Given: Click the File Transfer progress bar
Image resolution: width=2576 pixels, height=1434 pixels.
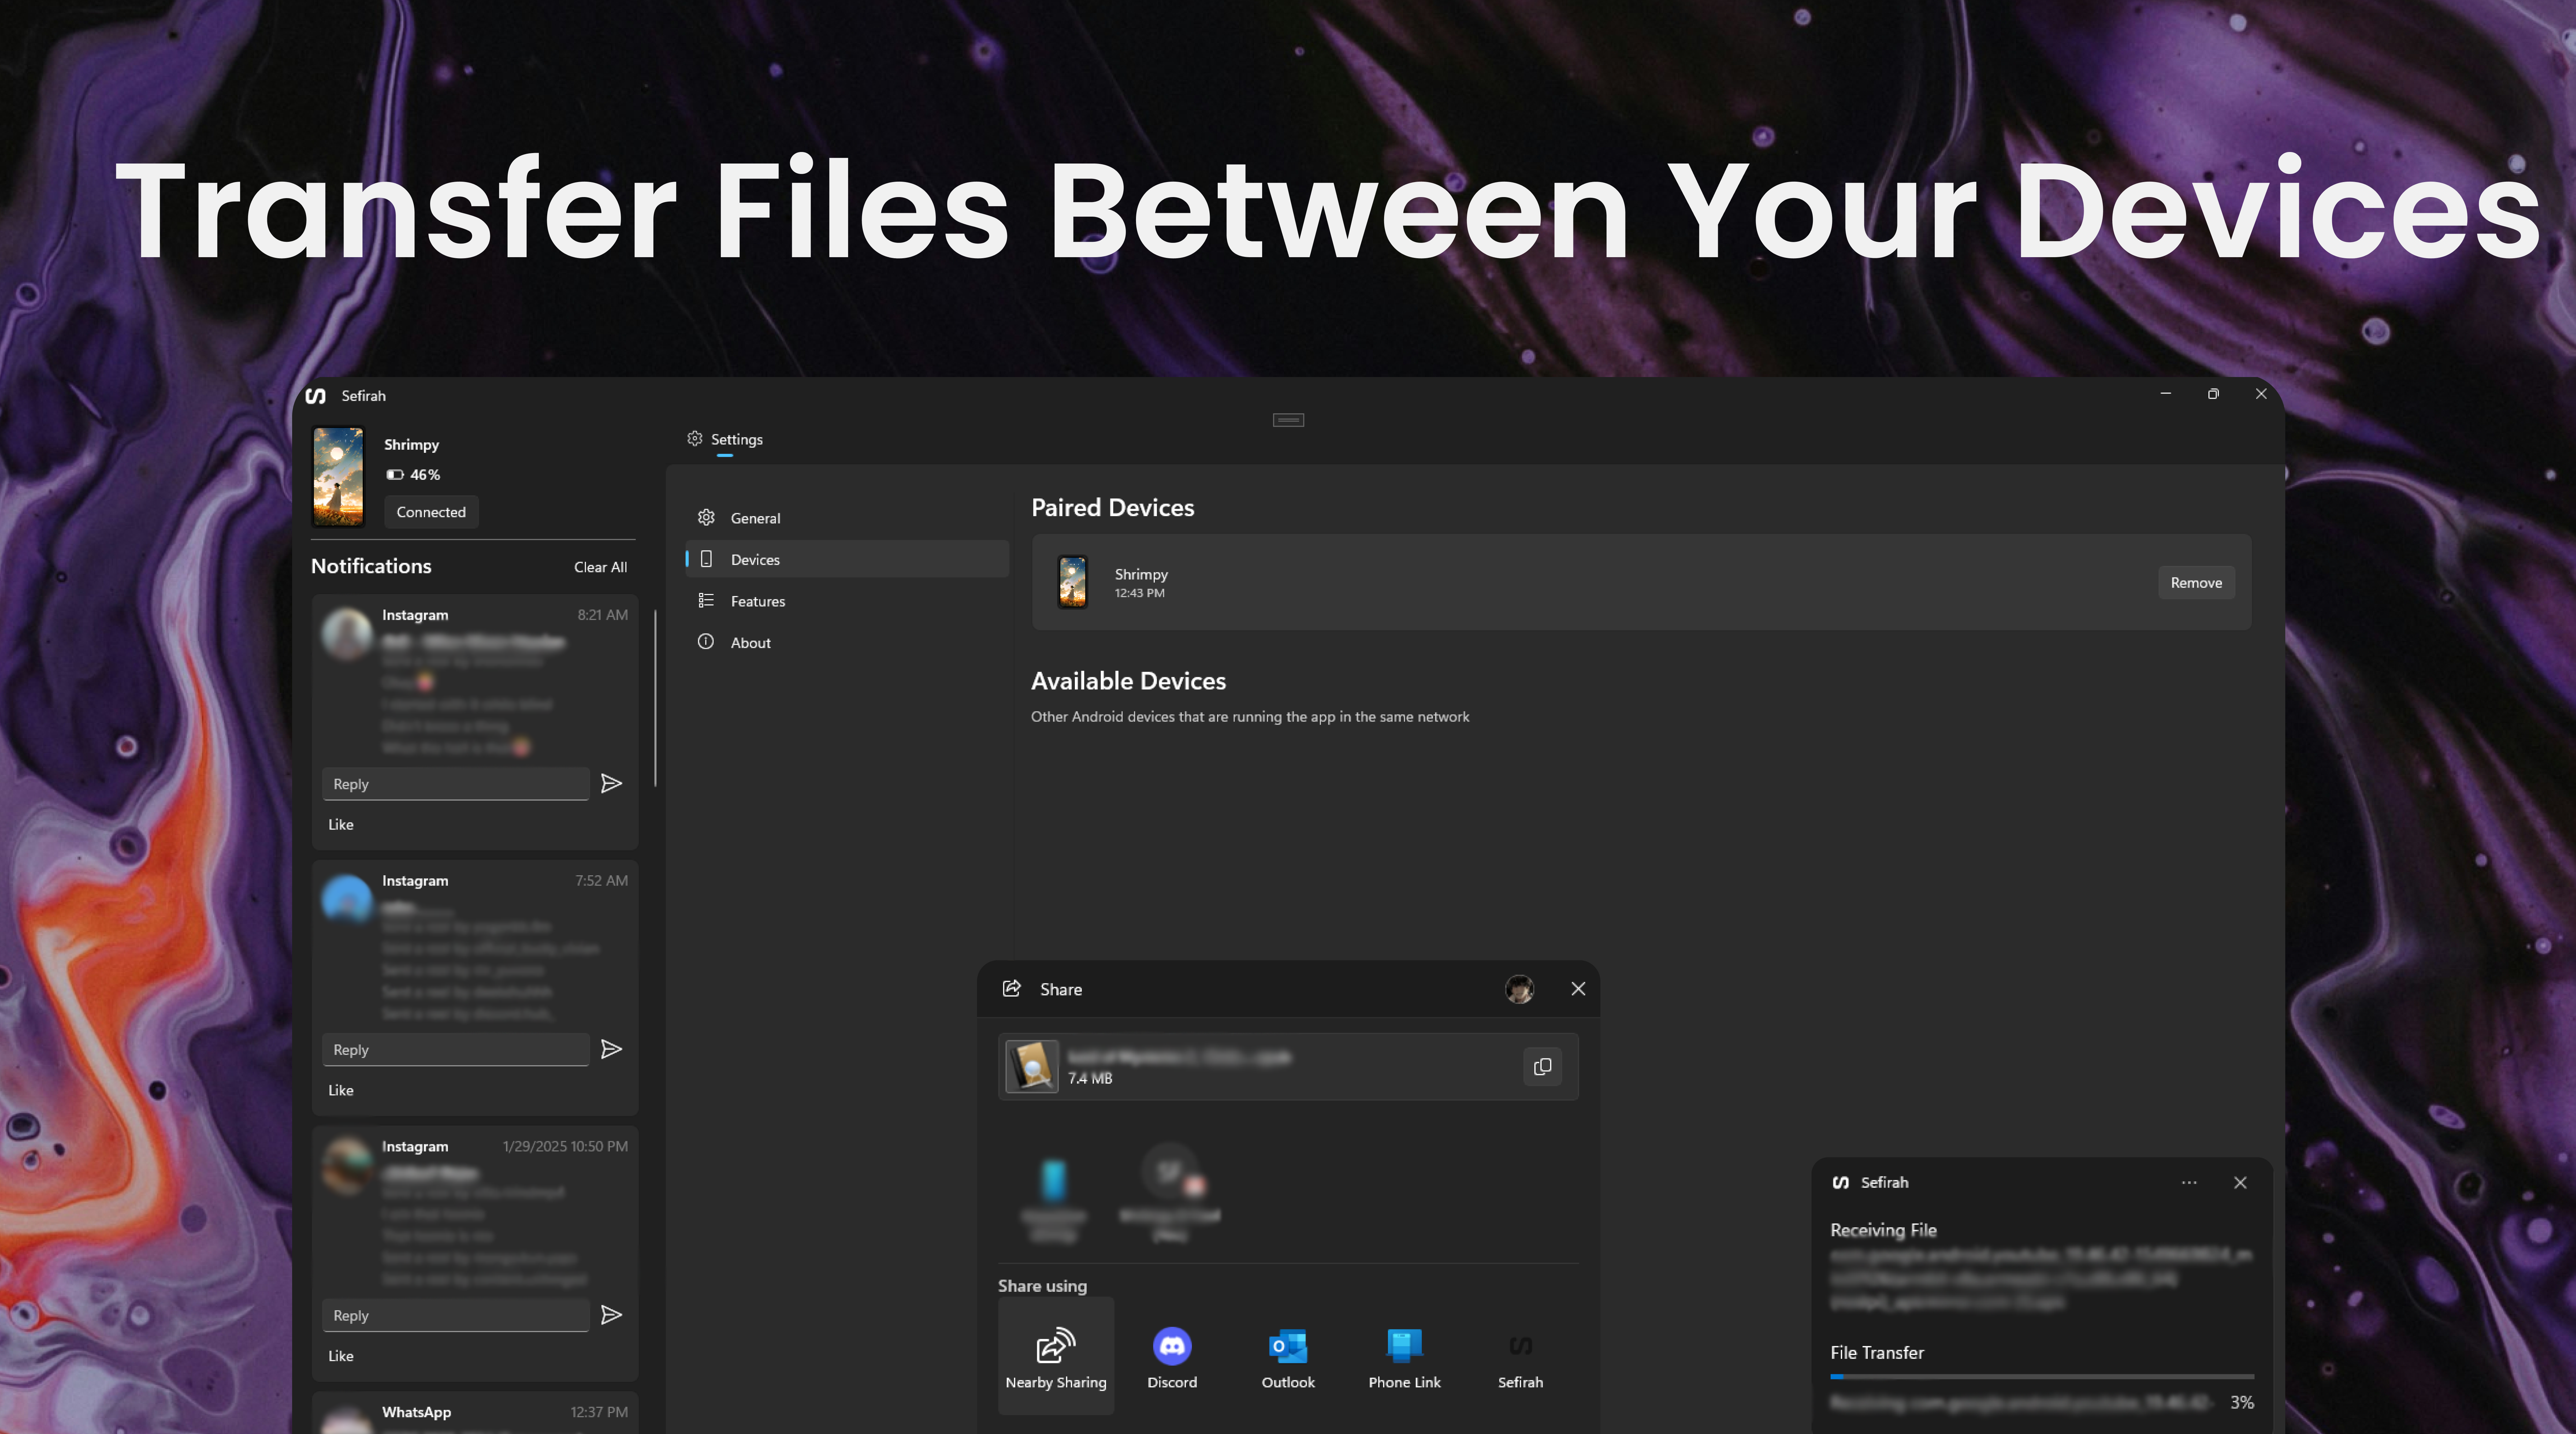Looking at the screenshot, I should [2042, 1377].
